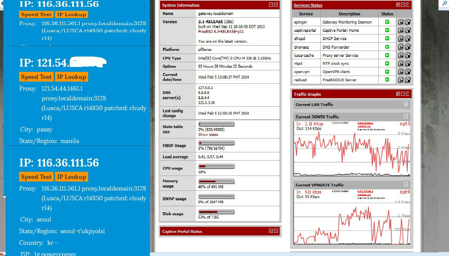This screenshot has width=449, height=256.
Task: Click the lusca-cache service name
Action: click(304, 55)
